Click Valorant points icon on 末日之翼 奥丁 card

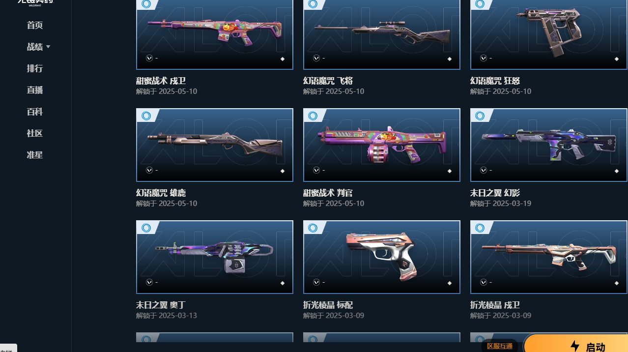[149, 282]
